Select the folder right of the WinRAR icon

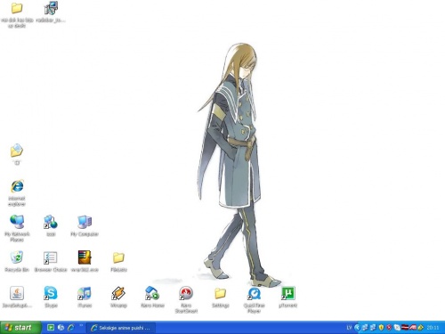pyautogui.click(x=118, y=257)
